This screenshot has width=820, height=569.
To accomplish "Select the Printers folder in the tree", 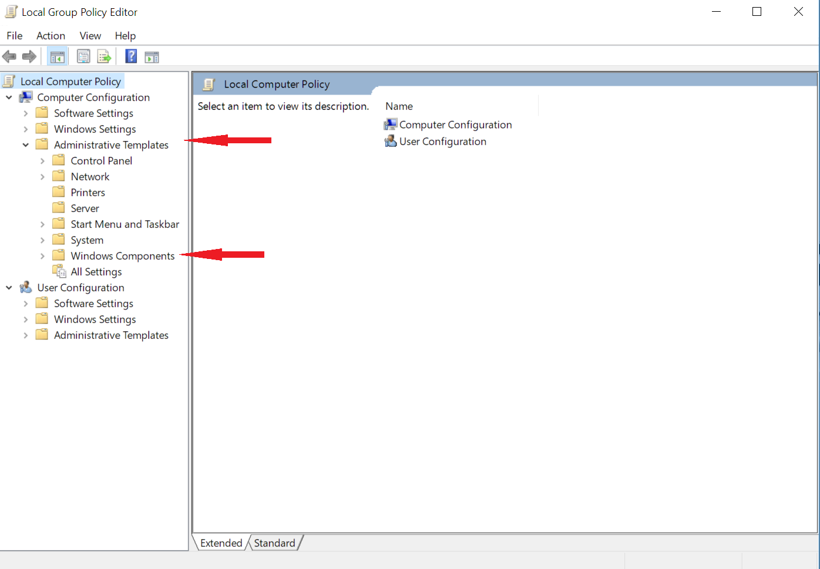I will click(x=88, y=193).
